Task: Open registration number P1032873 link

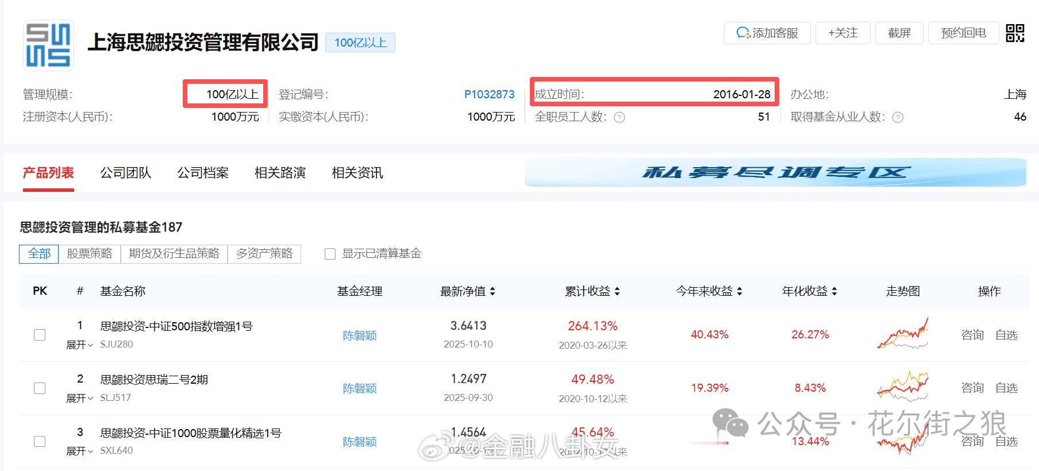Action: tap(490, 95)
